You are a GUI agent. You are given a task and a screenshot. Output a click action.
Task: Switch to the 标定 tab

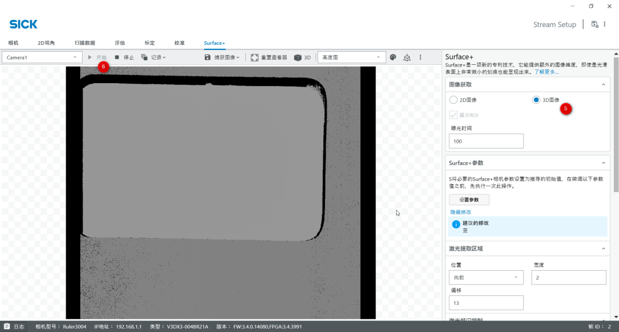(x=150, y=43)
